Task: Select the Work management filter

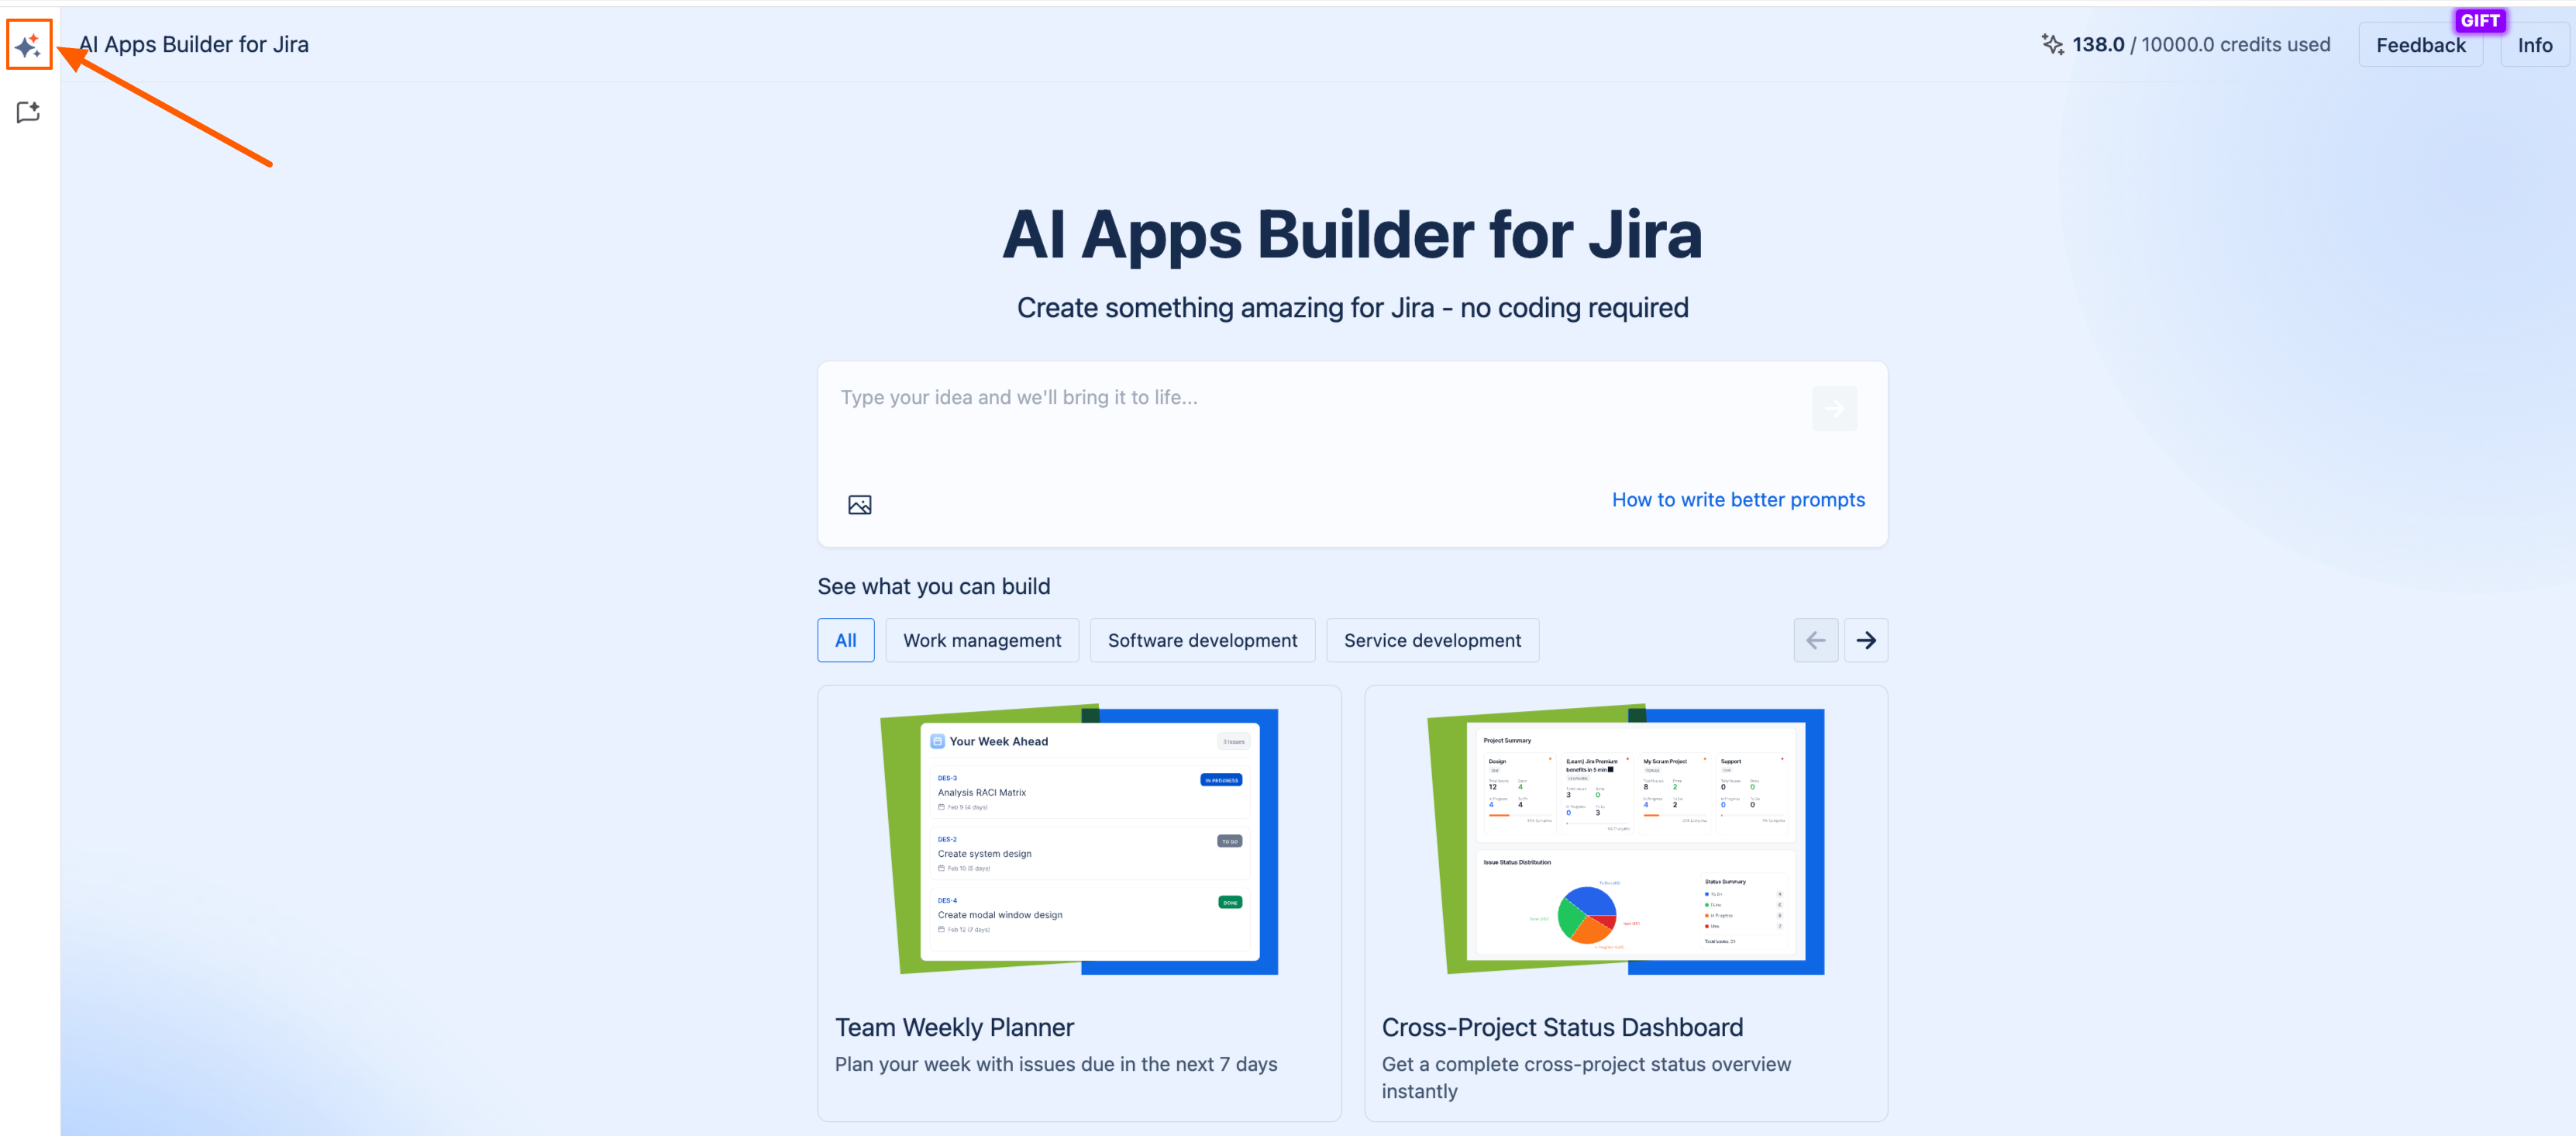Action: tap(982, 641)
